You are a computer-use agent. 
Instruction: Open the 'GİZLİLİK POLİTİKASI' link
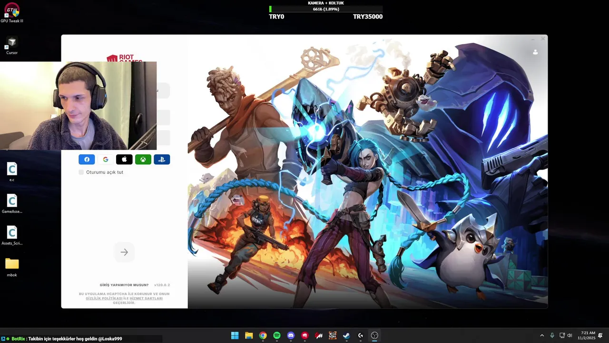click(104, 298)
